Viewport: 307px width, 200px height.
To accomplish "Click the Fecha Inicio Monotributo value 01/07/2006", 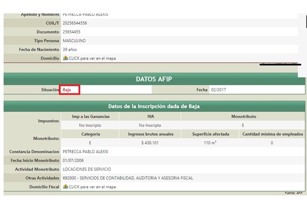I will point(73,160).
